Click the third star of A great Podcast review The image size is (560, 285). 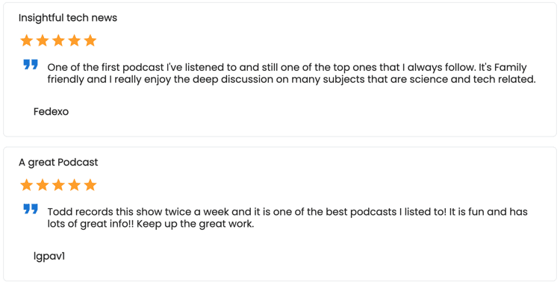pos(58,185)
